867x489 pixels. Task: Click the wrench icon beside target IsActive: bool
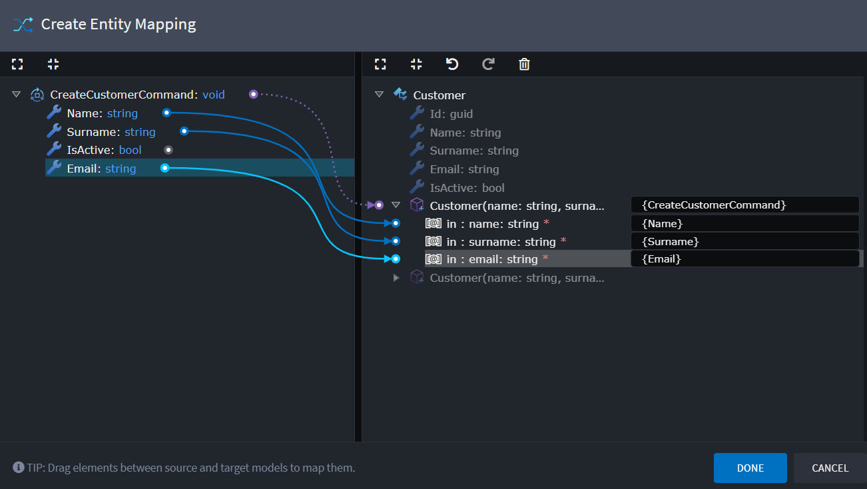coord(417,187)
